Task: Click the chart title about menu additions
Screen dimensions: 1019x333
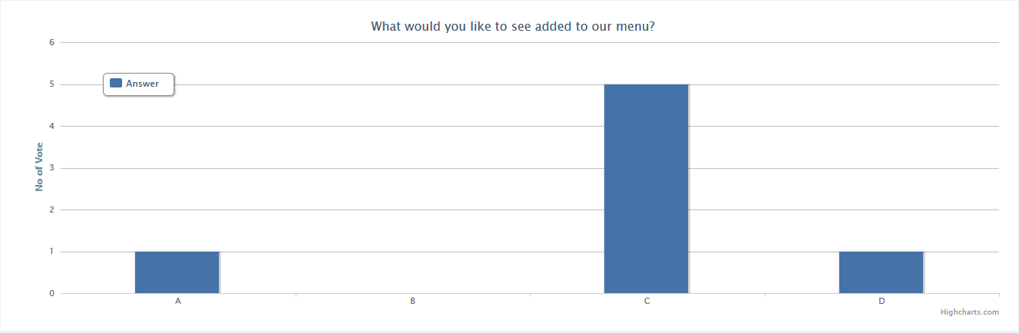Action: 513,26
